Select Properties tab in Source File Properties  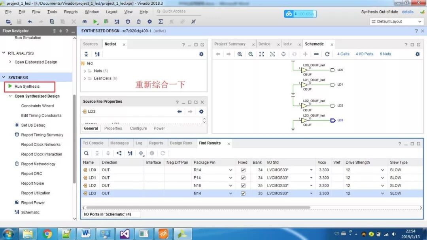click(113, 129)
